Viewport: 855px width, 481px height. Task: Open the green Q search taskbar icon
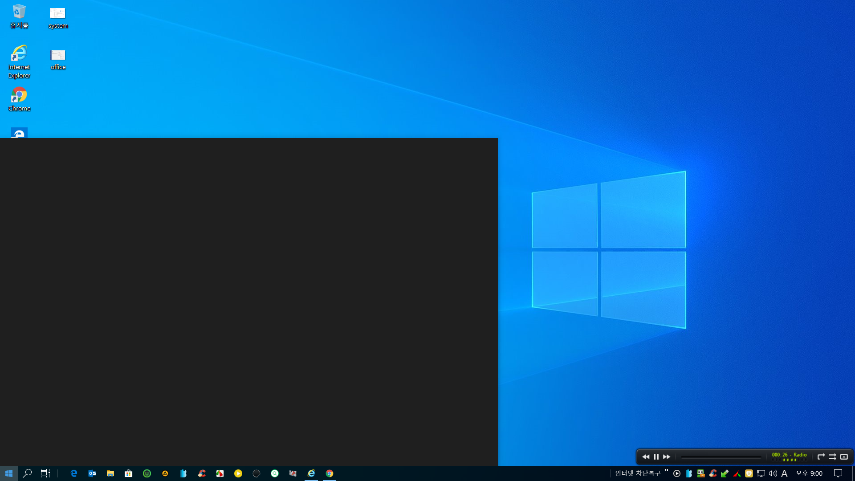coord(275,473)
